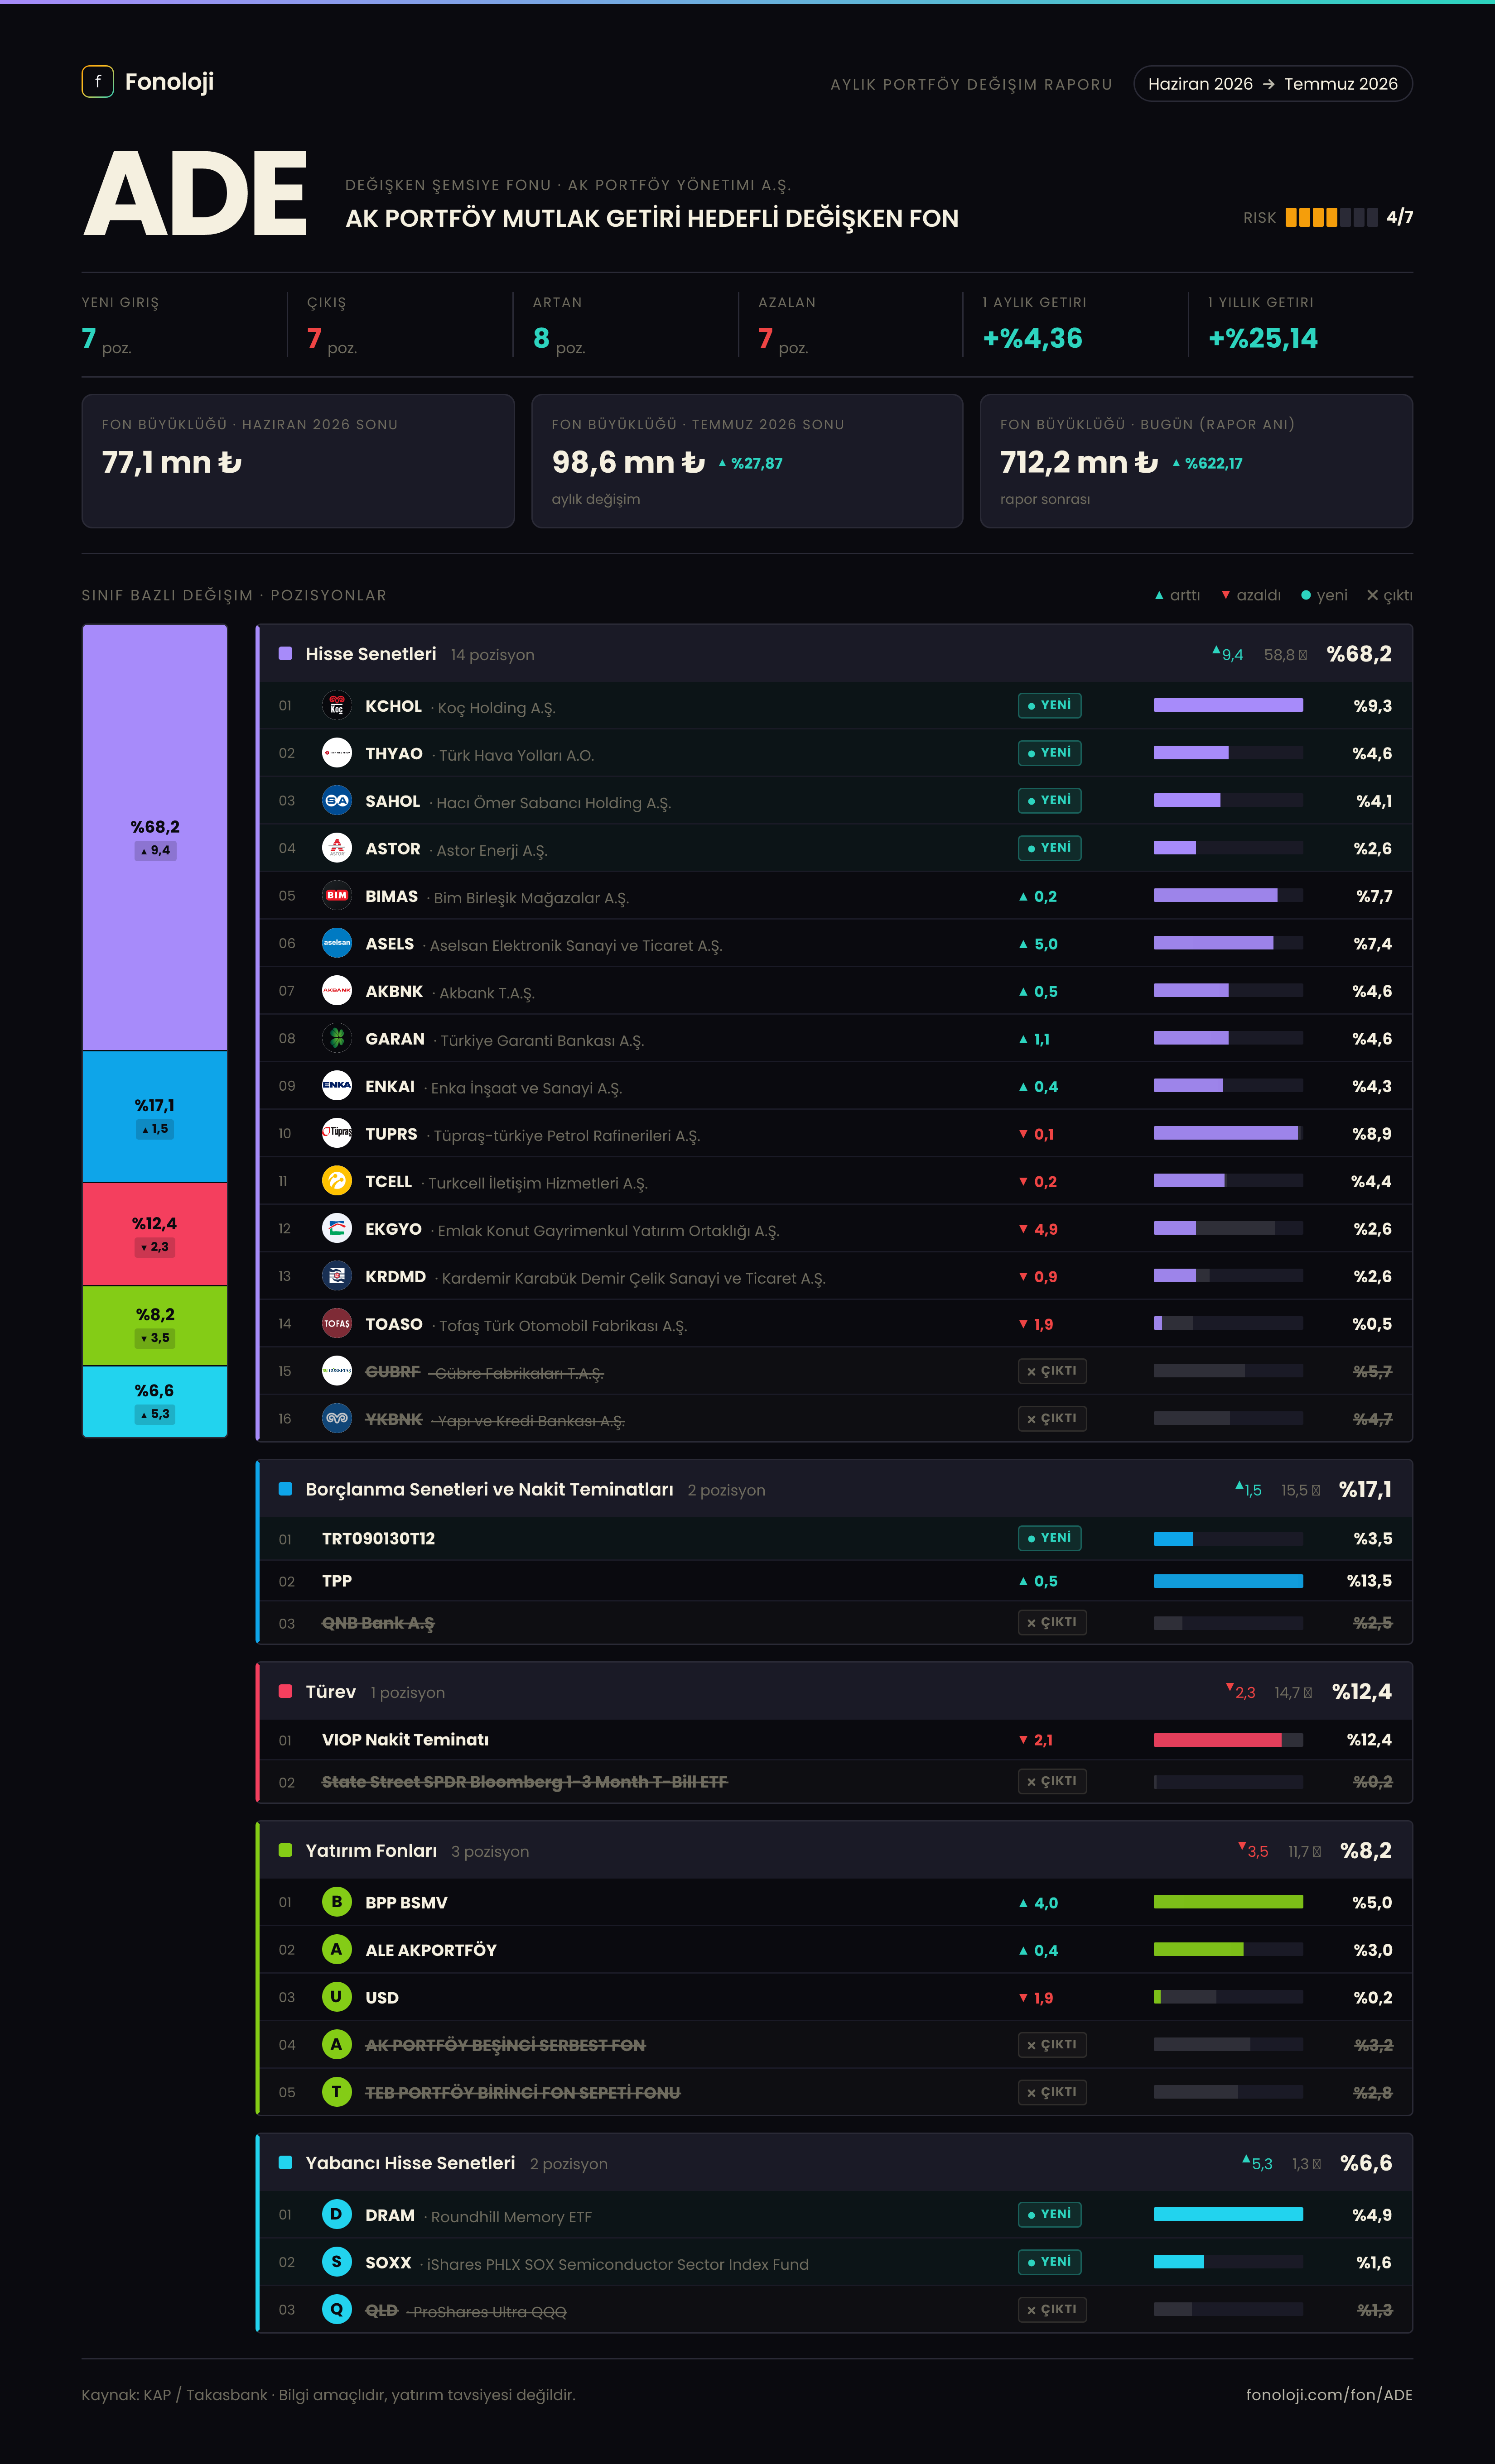Select the blue %17,1 stacked bar segment
This screenshot has height=2464, width=1495.
(x=155, y=1117)
